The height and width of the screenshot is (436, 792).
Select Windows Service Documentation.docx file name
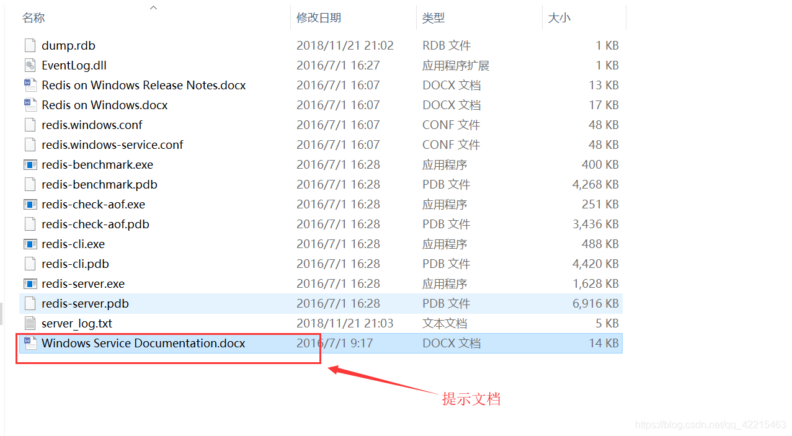click(x=143, y=343)
